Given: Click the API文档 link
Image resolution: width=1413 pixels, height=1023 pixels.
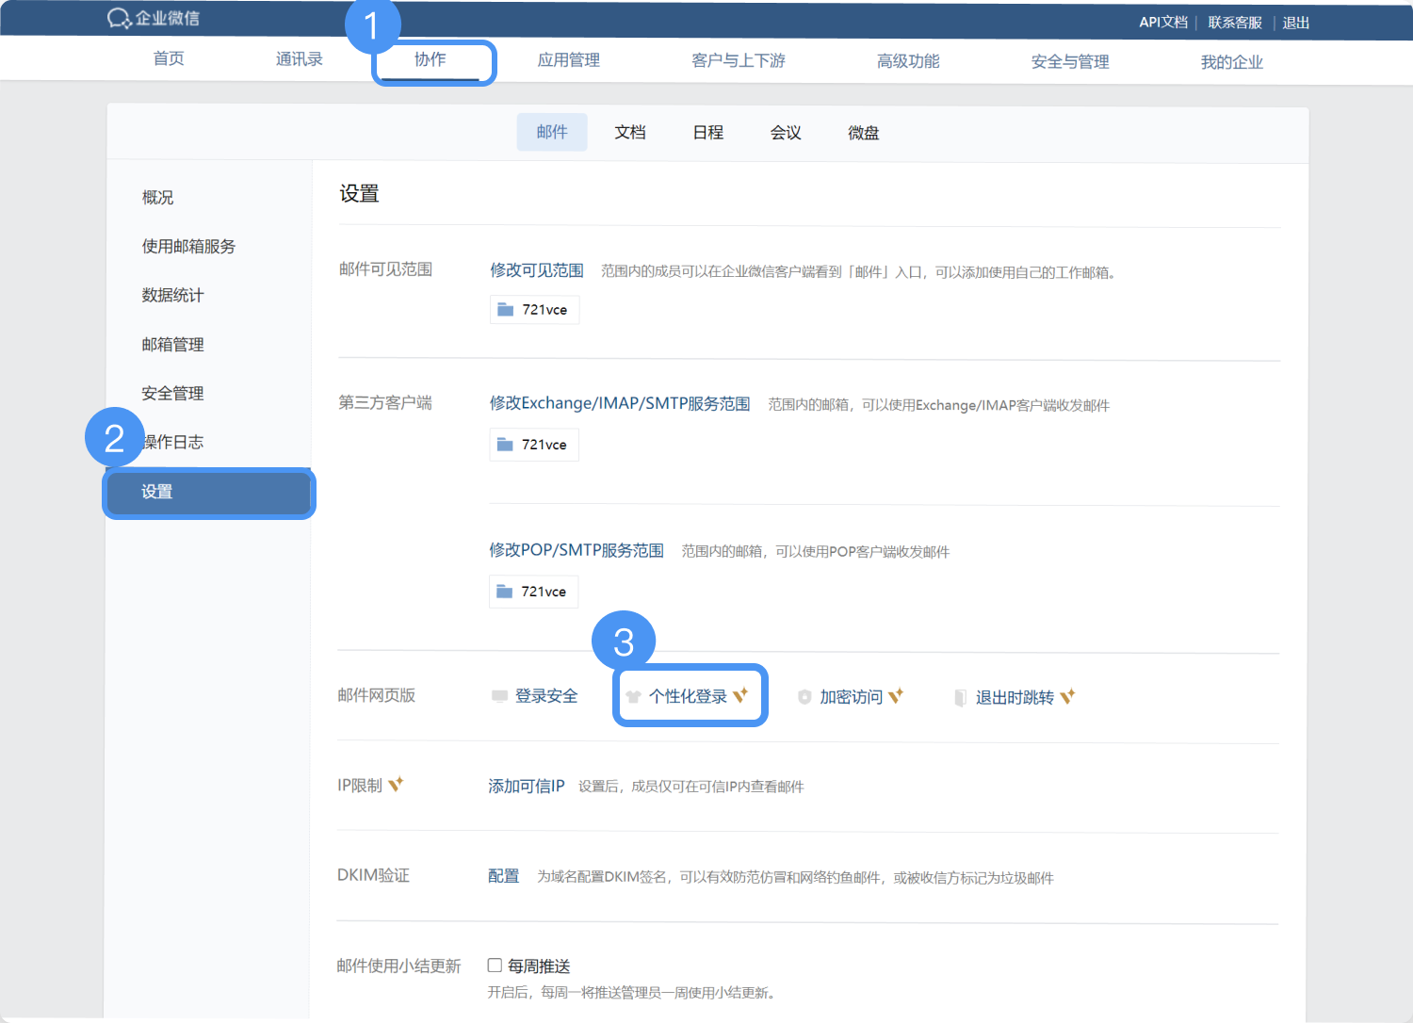Looking at the screenshot, I should click(1163, 22).
